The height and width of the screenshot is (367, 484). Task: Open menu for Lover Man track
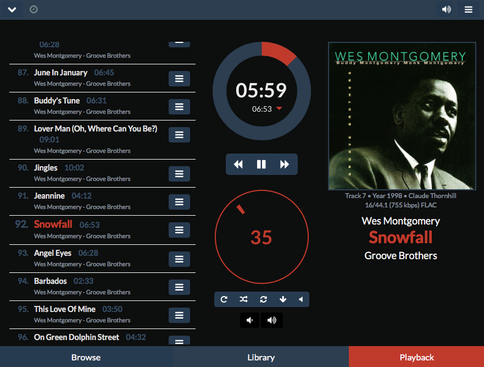click(179, 135)
